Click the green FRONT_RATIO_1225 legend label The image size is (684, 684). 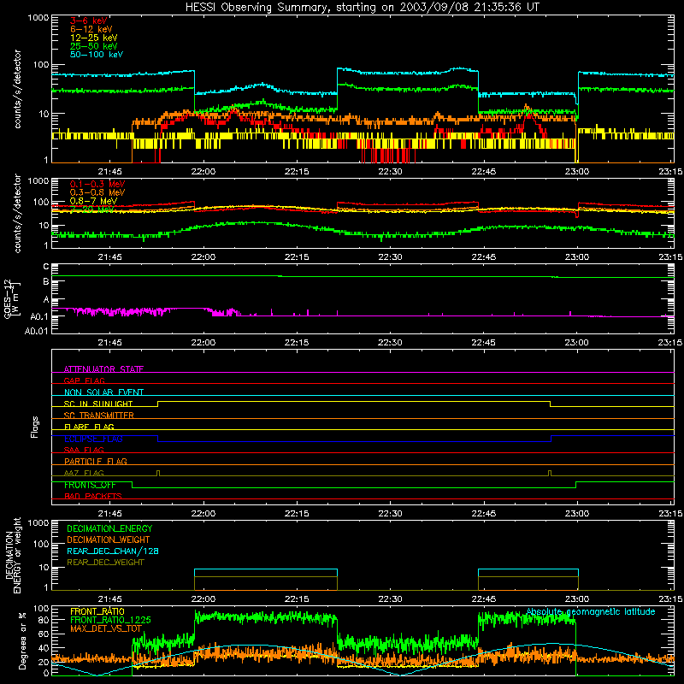[110, 620]
